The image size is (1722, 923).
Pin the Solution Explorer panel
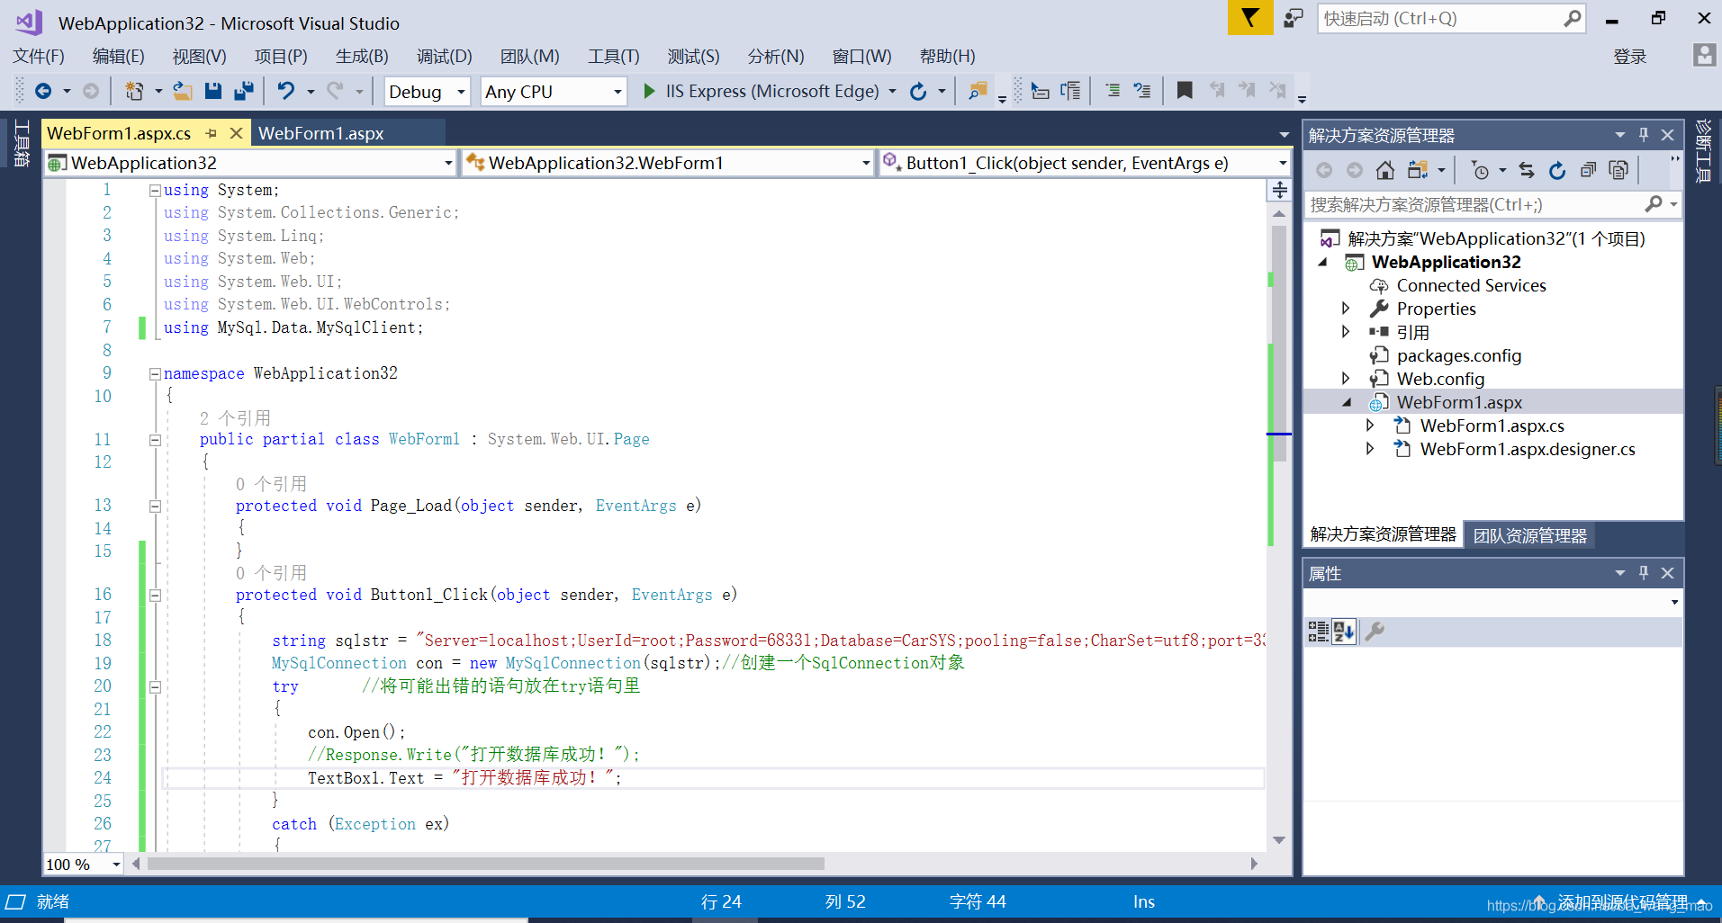(1644, 134)
